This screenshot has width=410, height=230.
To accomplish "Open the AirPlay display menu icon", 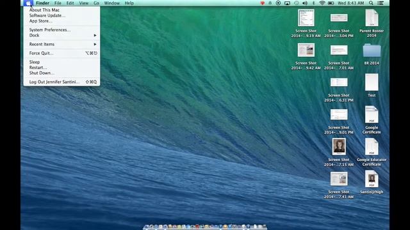I will (x=287, y=3).
